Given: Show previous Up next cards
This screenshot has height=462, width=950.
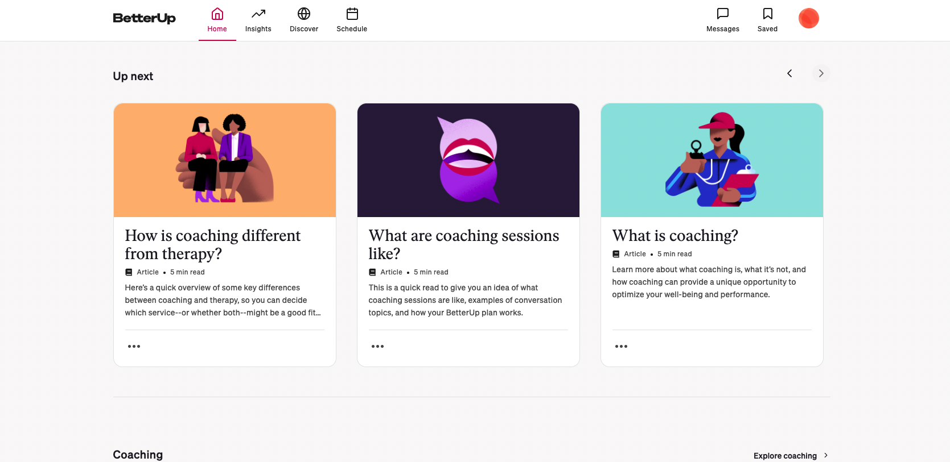Looking at the screenshot, I should click(789, 73).
